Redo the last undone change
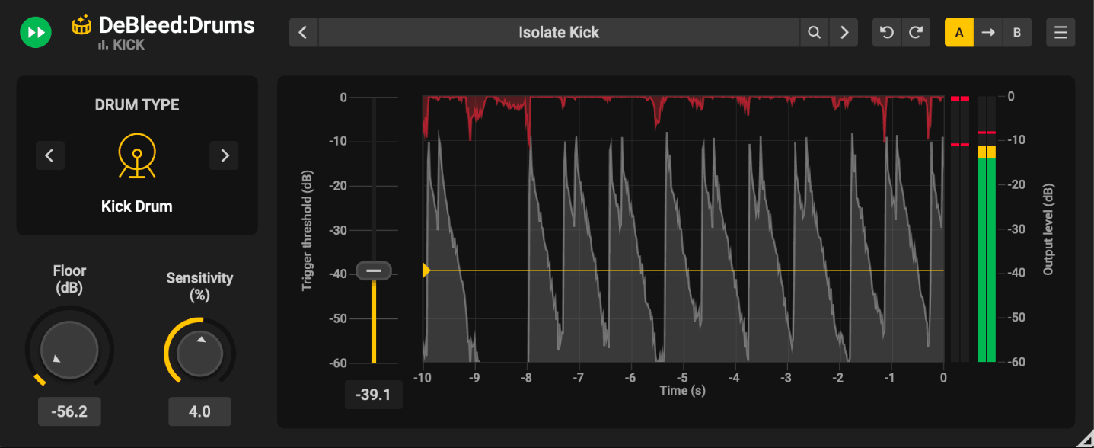Image resolution: width=1094 pixels, height=448 pixels. (916, 33)
